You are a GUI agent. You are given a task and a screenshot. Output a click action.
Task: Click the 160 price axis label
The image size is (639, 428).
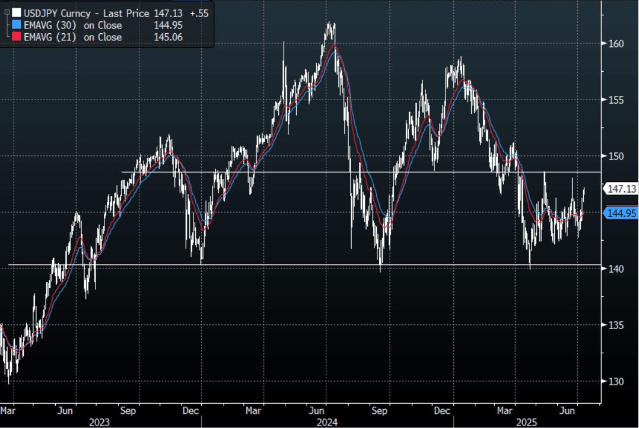(x=616, y=44)
